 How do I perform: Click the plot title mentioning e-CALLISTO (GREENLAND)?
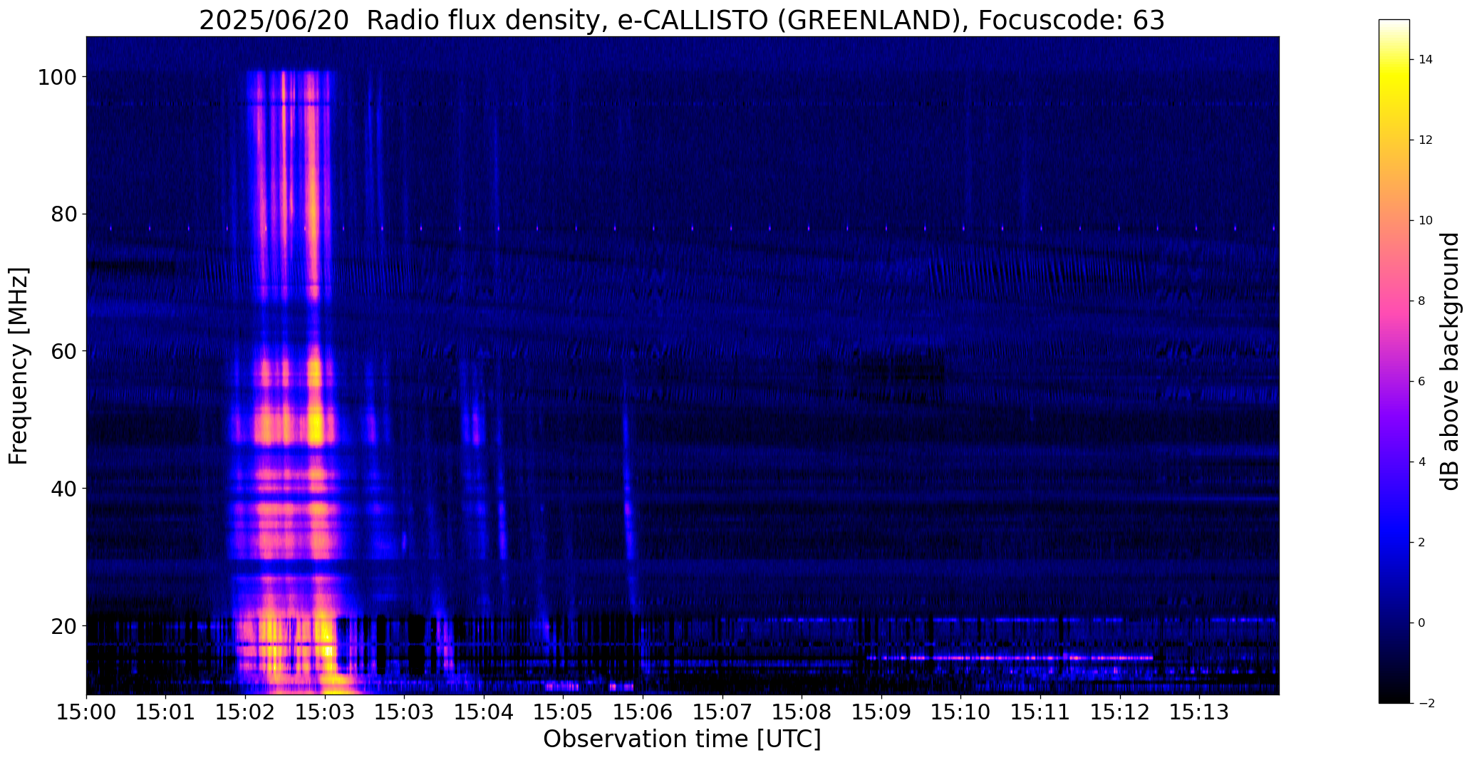click(x=682, y=20)
